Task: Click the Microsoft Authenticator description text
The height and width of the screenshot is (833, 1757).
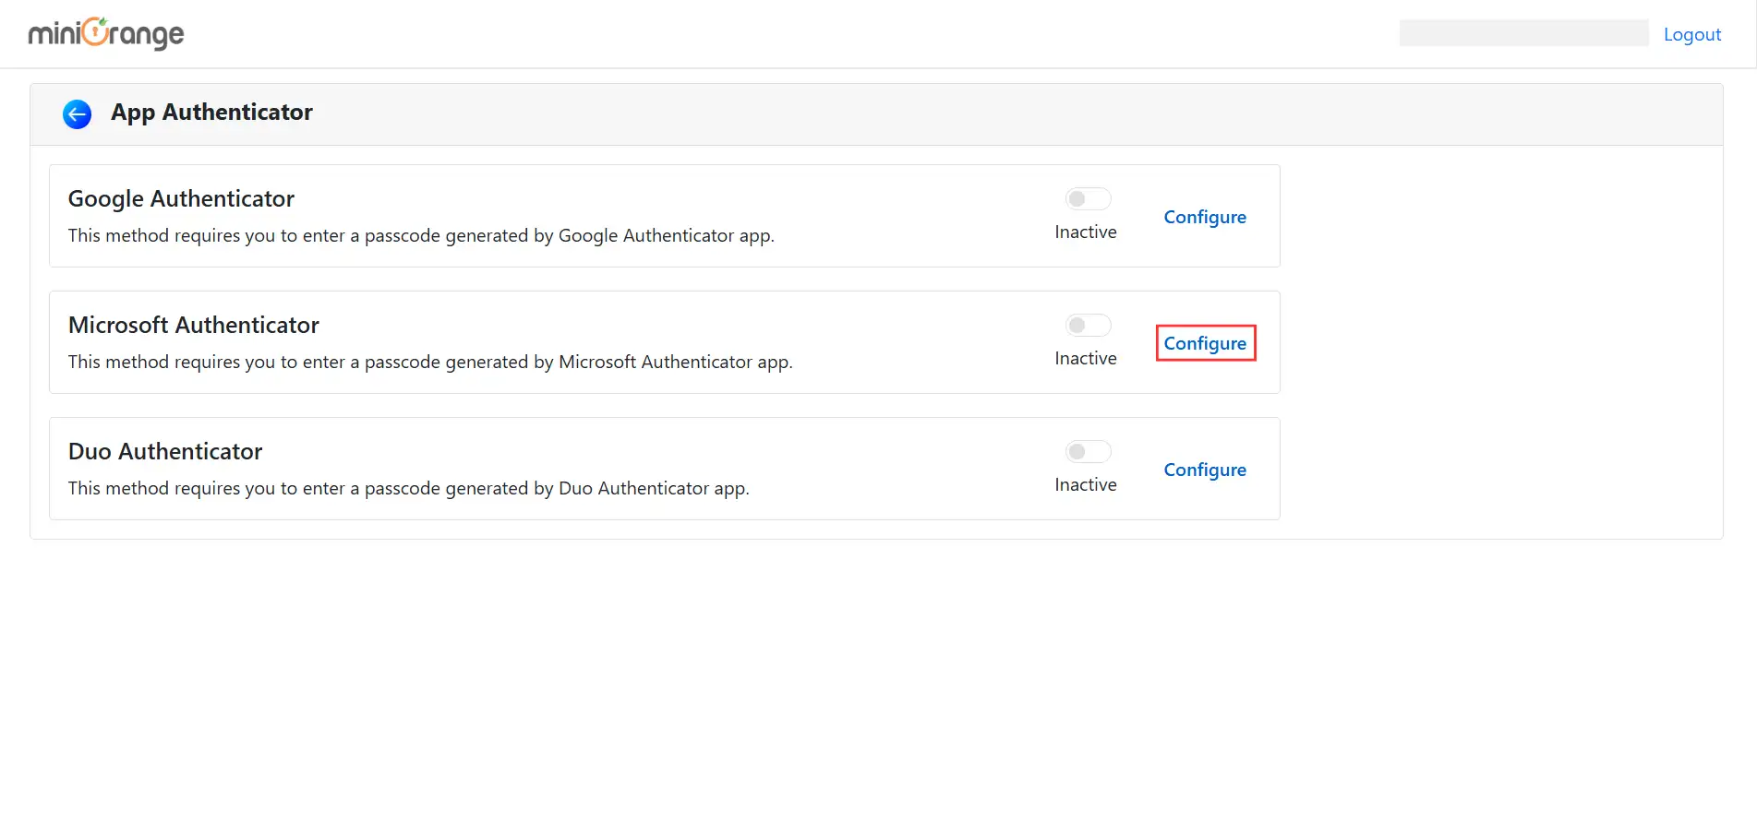Action: [x=430, y=362]
